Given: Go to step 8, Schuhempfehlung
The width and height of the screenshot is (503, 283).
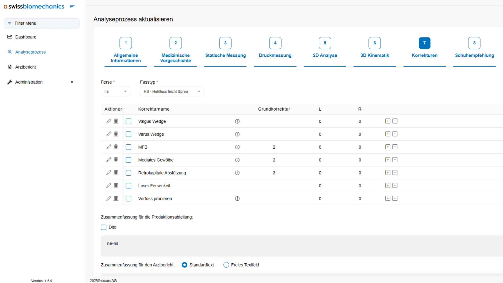Looking at the screenshot, I should (474, 43).
